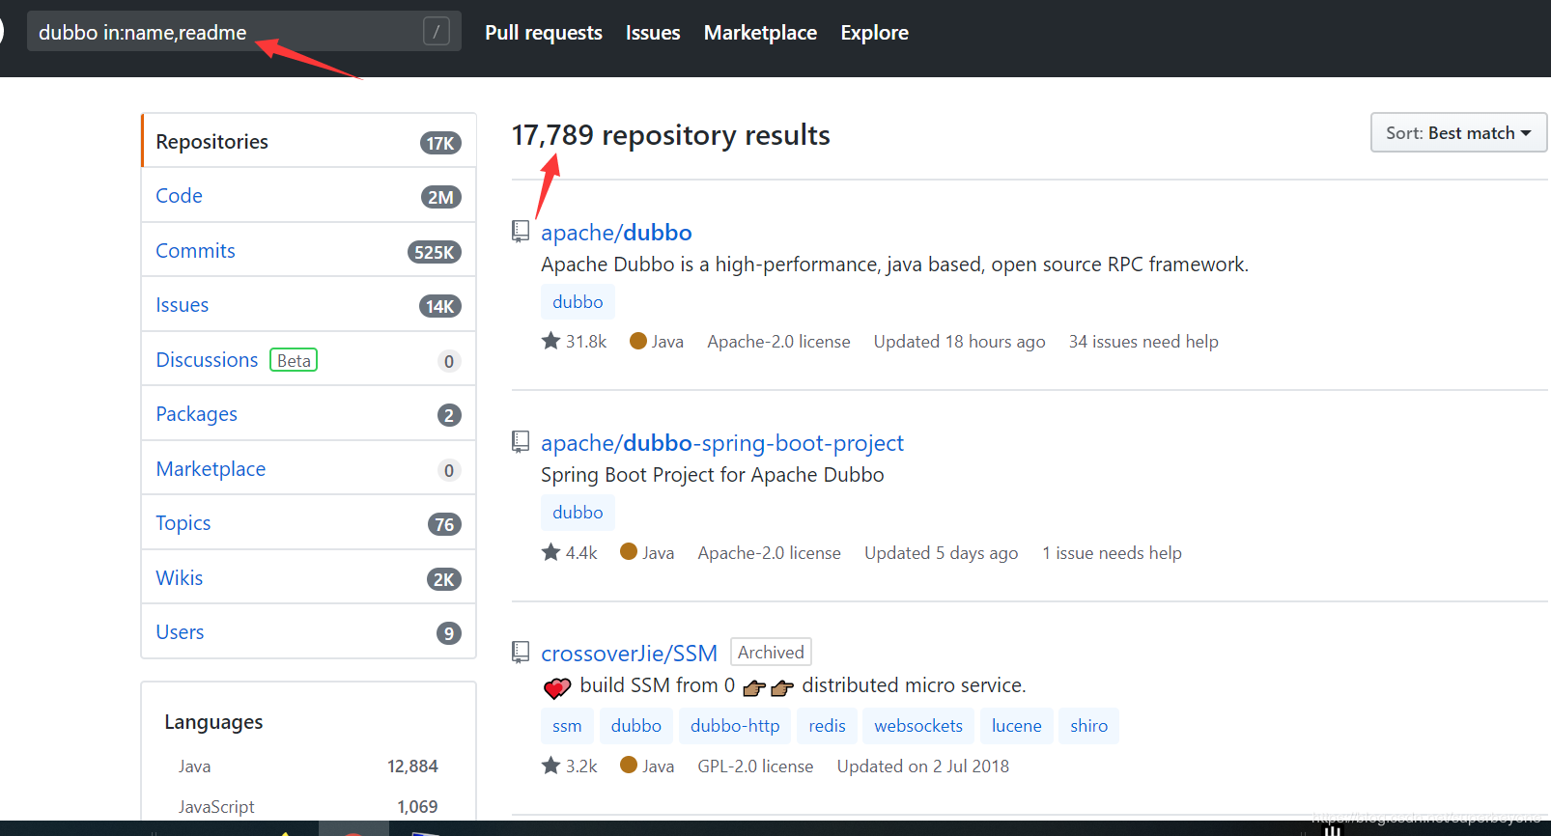Go to Marketplace in the top navigation

[x=760, y=33]
